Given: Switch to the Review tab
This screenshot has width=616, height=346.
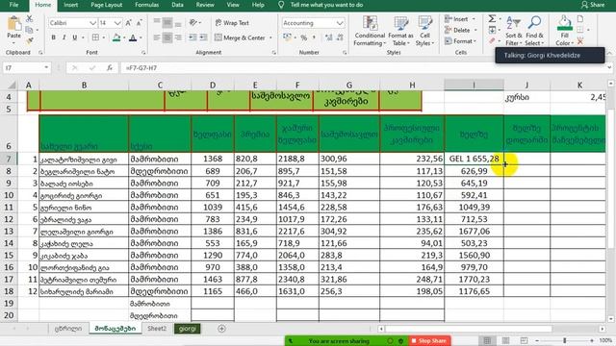Looking at the screenshot, I should (x=205, y=5).
